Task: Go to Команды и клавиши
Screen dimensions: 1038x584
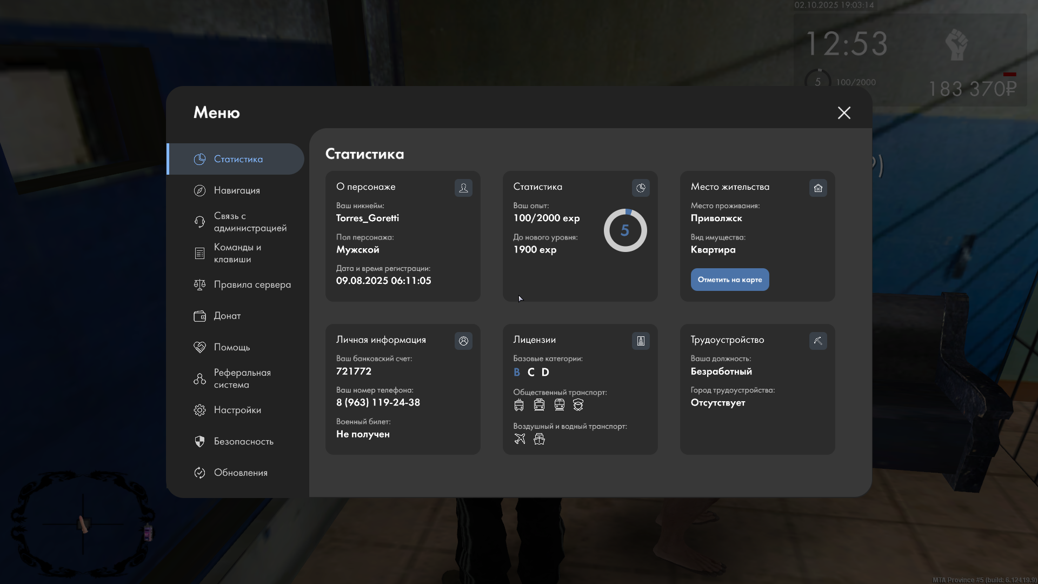Action: 237,253
